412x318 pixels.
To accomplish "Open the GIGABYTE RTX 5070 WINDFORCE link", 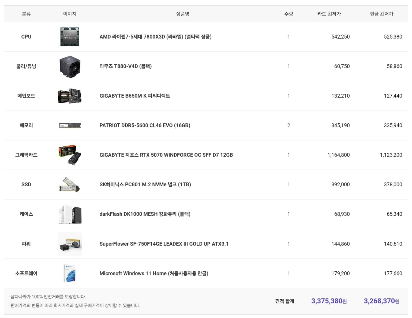I will click(166, 155).
